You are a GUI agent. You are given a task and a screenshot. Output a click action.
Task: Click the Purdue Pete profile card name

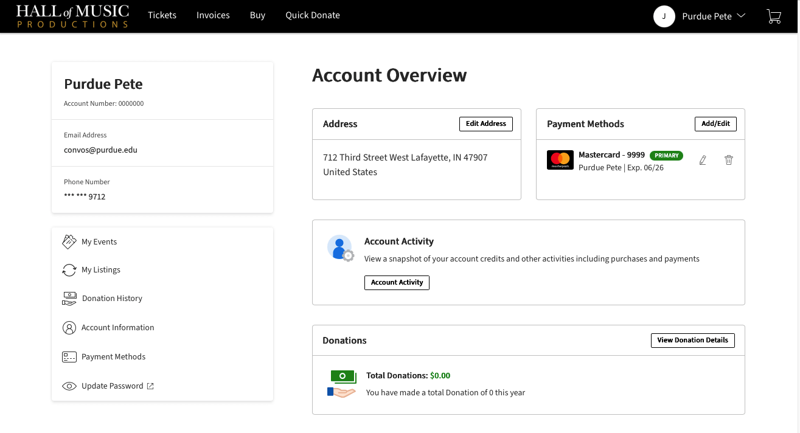pos(103,85)
